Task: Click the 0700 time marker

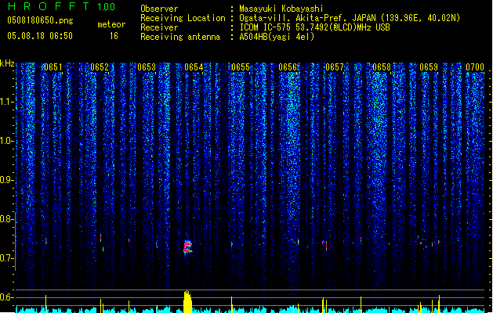Action: click(x=475, y=67)
